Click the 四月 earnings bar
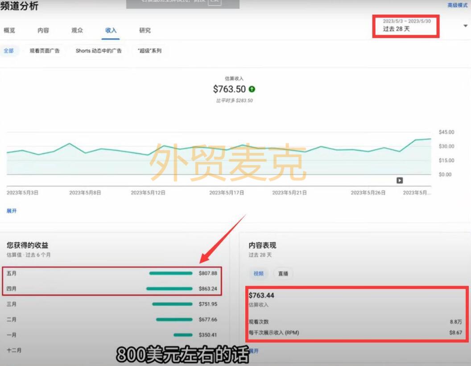Screen dimensions: 471x366 click(x=169, y=289)
